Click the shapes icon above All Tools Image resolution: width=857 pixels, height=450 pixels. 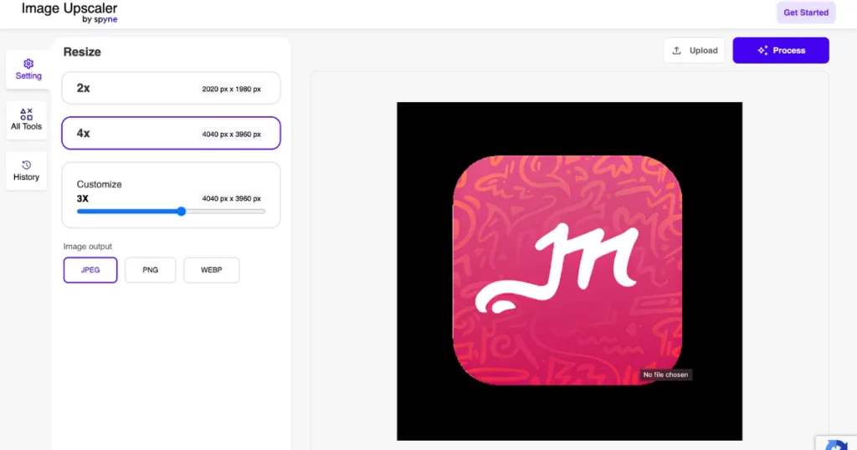coord(26,114)
